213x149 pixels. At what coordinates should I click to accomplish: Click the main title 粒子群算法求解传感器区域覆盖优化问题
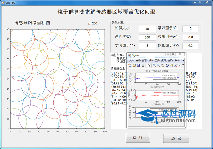click(x=106, y=12)
